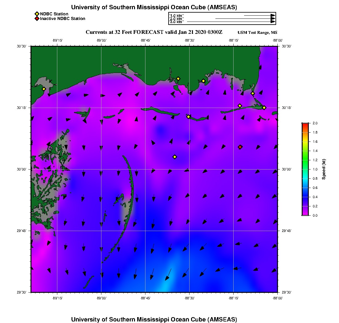
Task: Click the green middle of the speed color bar
Action: [305, 160]
